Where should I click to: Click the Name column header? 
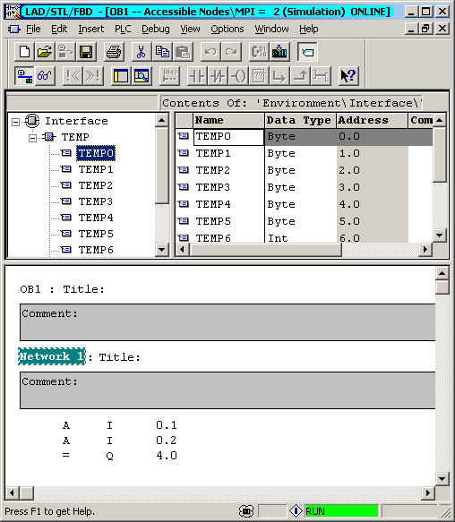[228, 120]
